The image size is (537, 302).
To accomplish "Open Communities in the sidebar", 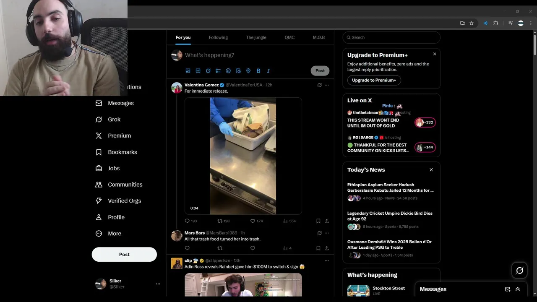I will tap(119, 185).
